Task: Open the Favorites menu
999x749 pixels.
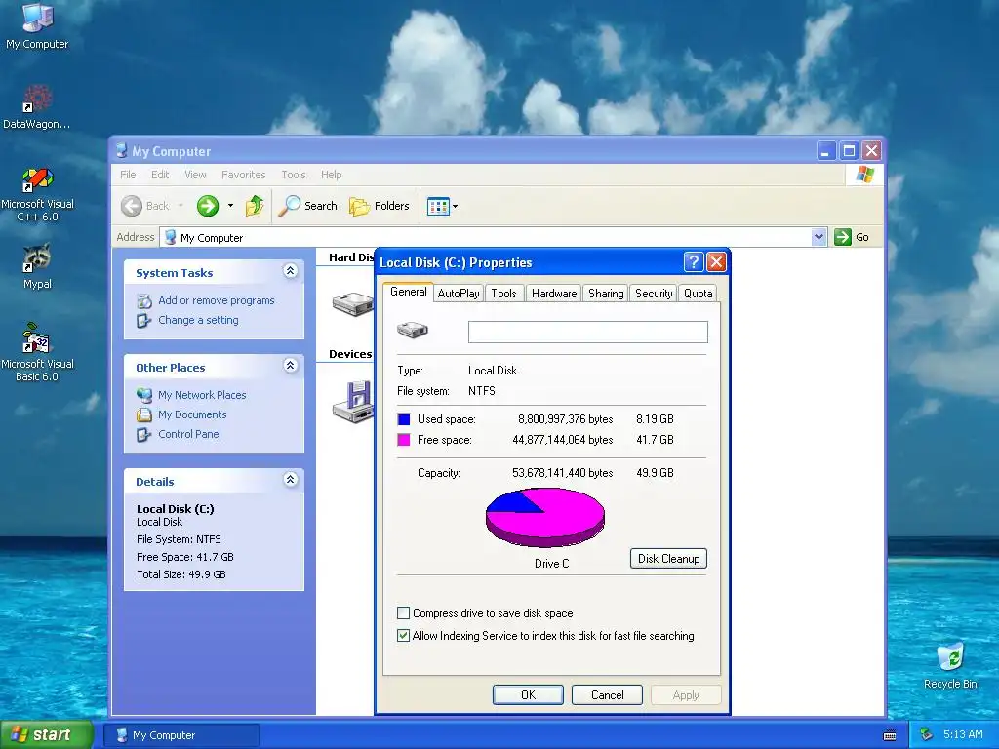Action: tap(243, 175)
